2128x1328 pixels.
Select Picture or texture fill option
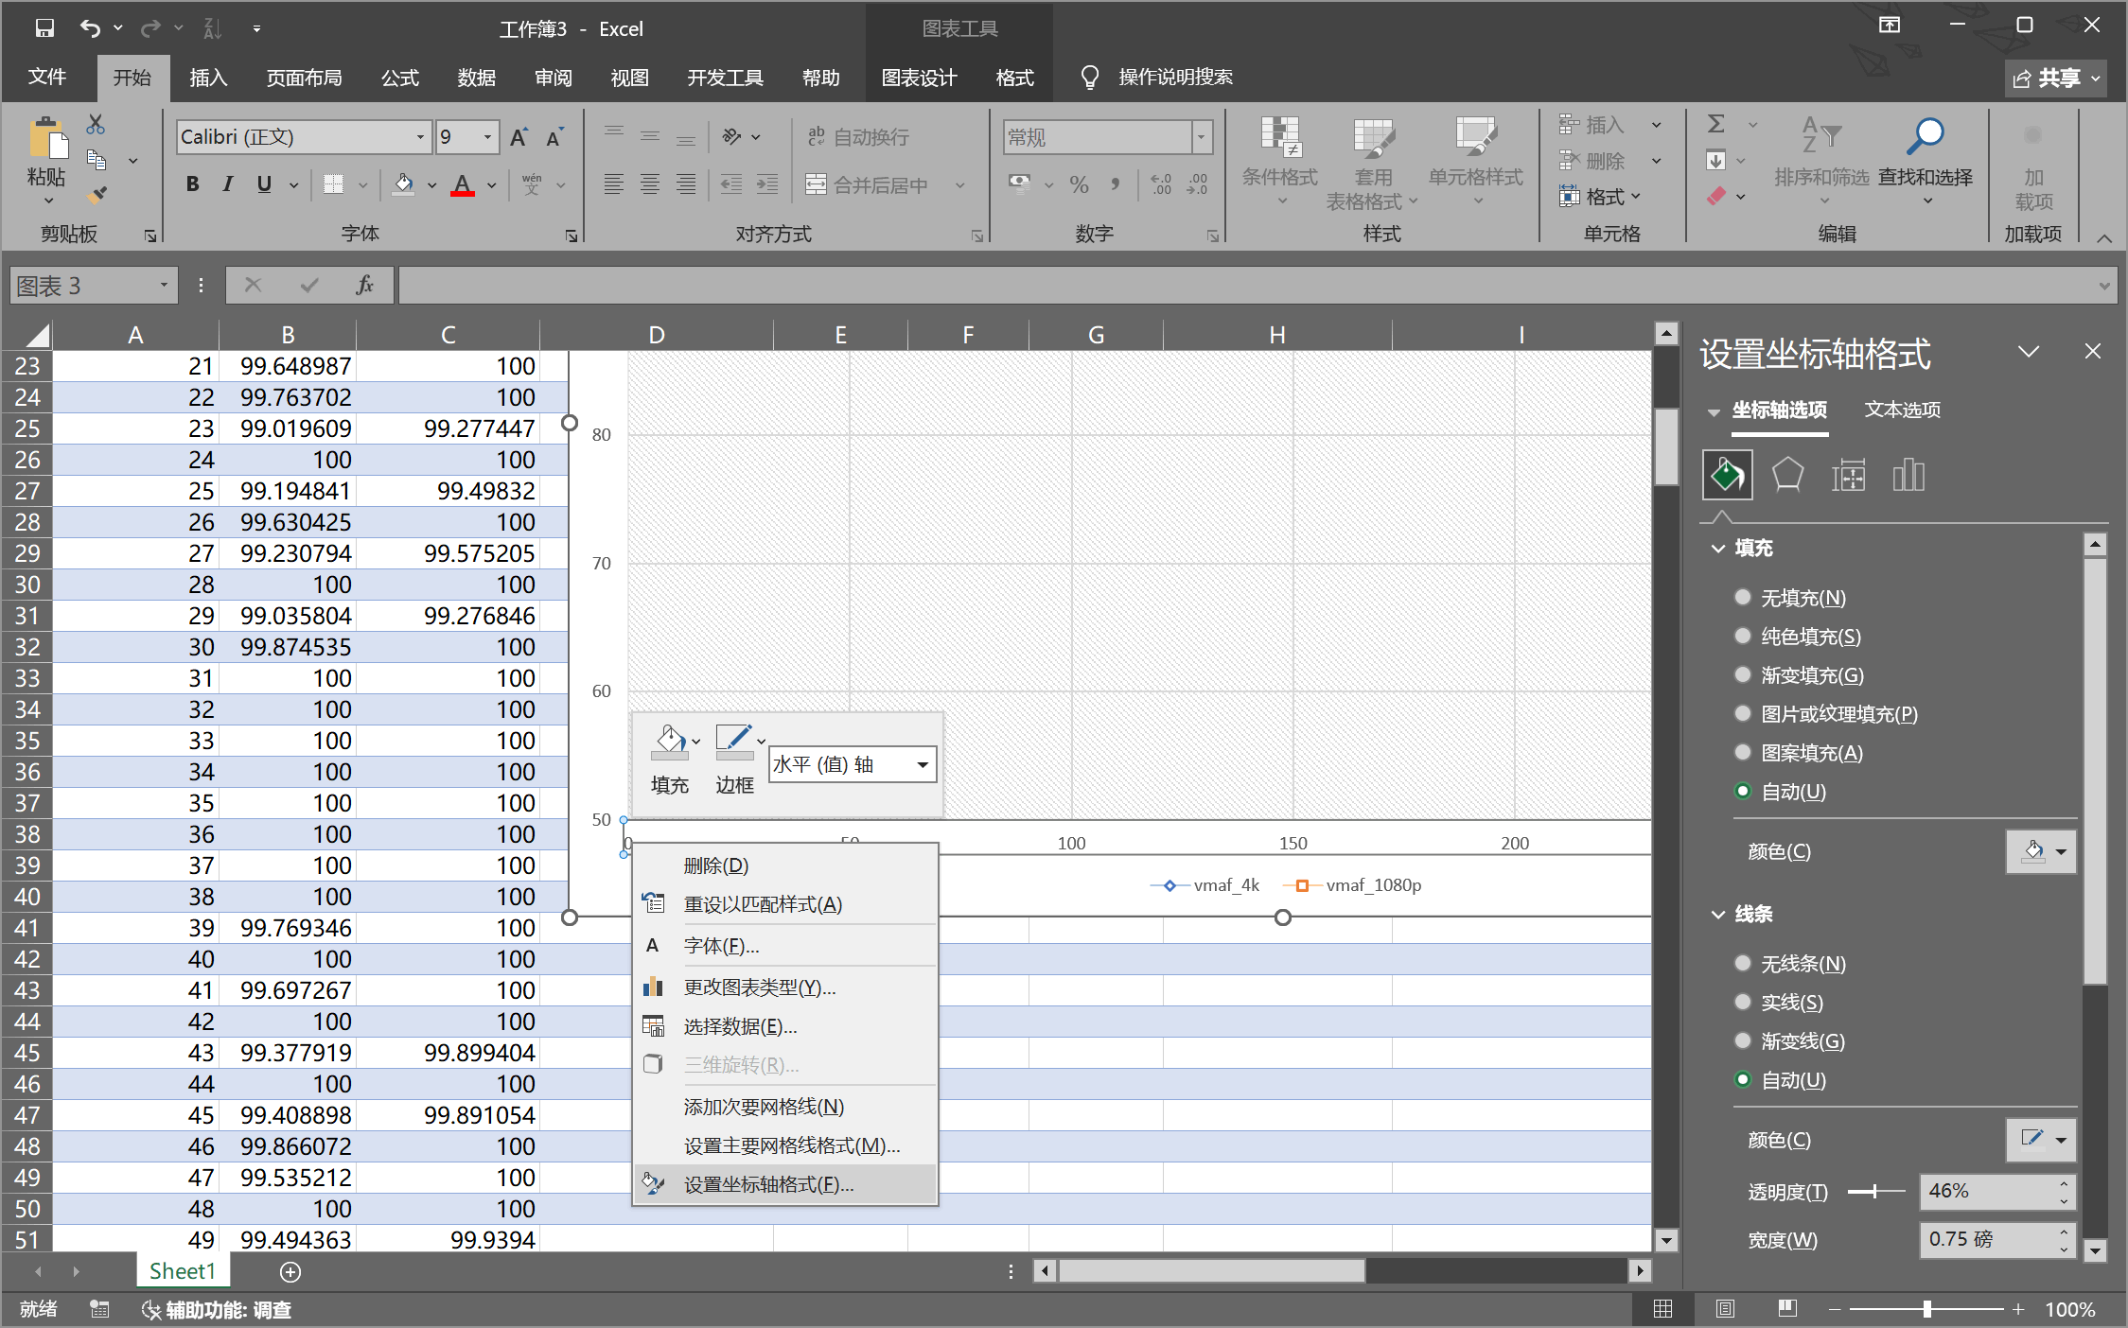tap(1743, 713)
